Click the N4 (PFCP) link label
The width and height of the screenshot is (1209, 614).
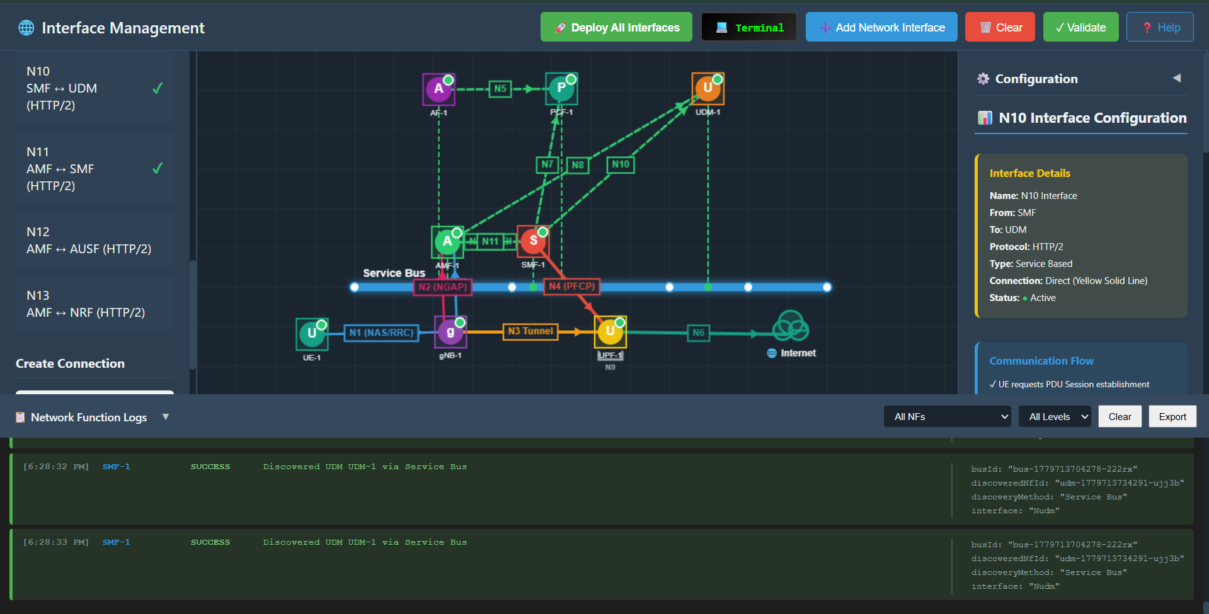(x=571, y=287)
